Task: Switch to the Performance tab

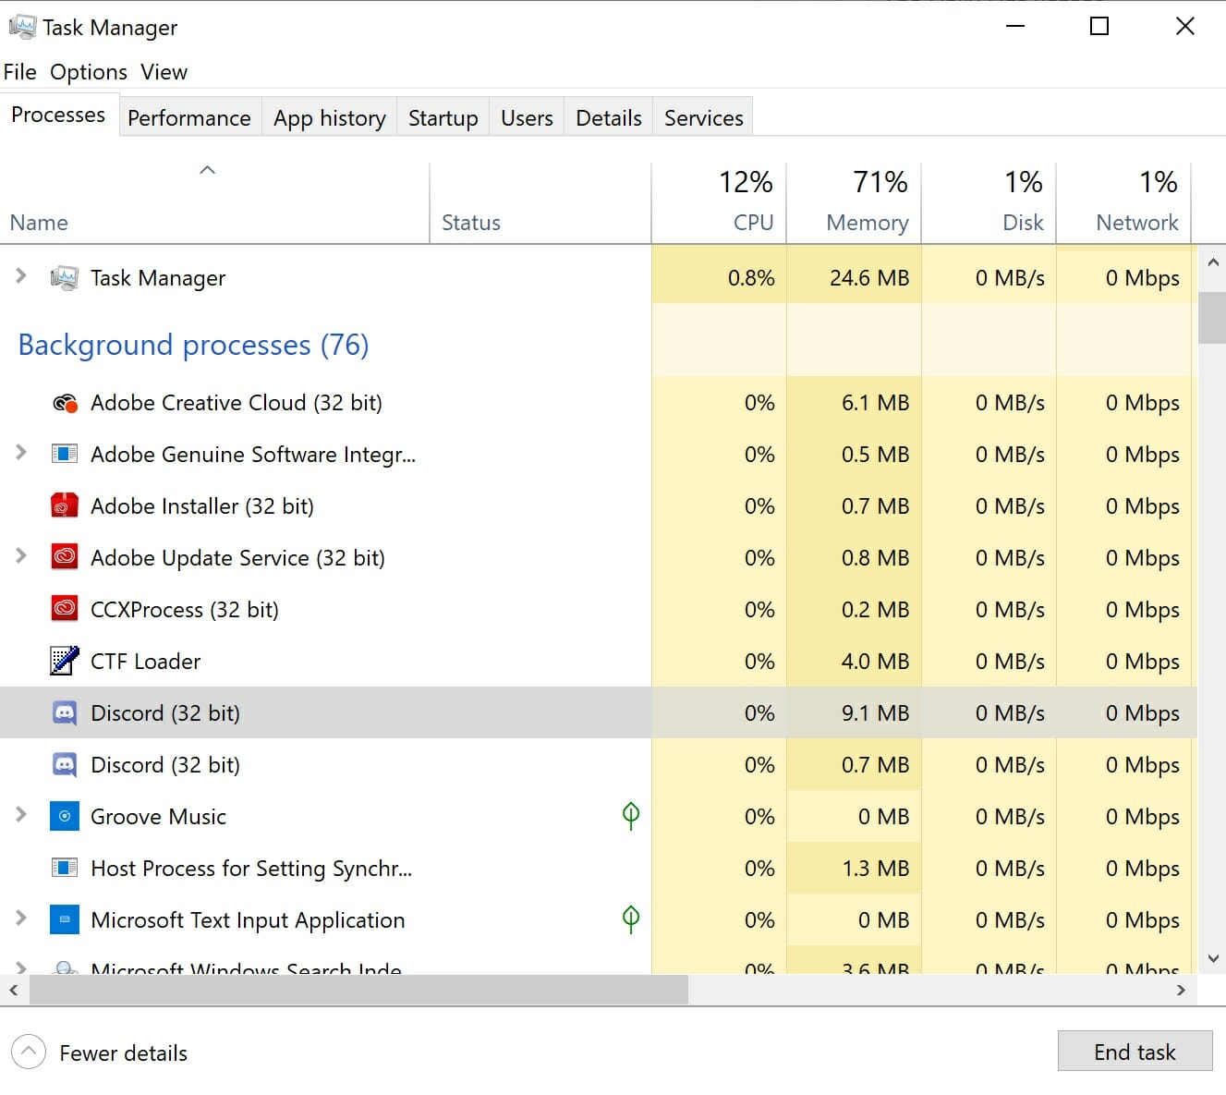Action: coord(188,117)
